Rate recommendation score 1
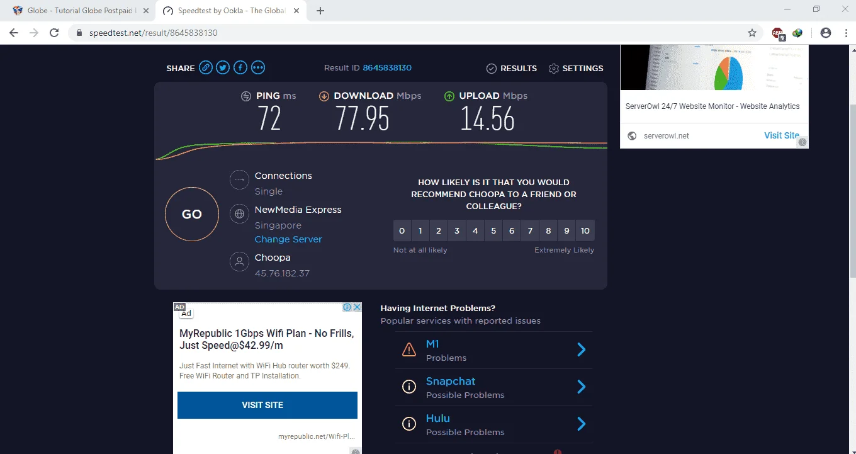Viewport: 856px width, 454px height. pos(420,231)
